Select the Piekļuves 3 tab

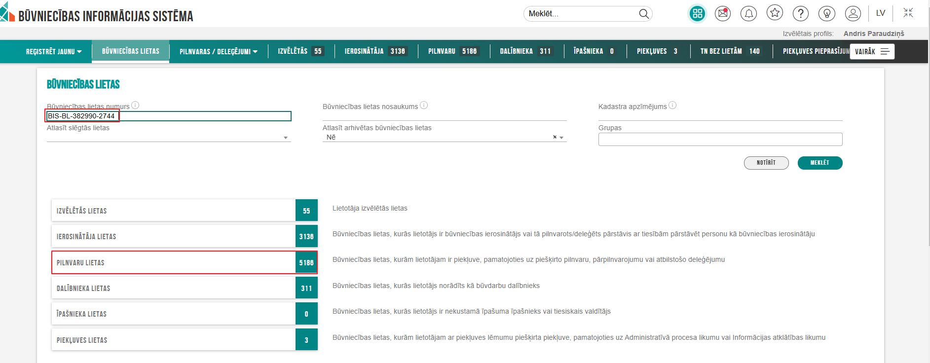pos(658,51)
